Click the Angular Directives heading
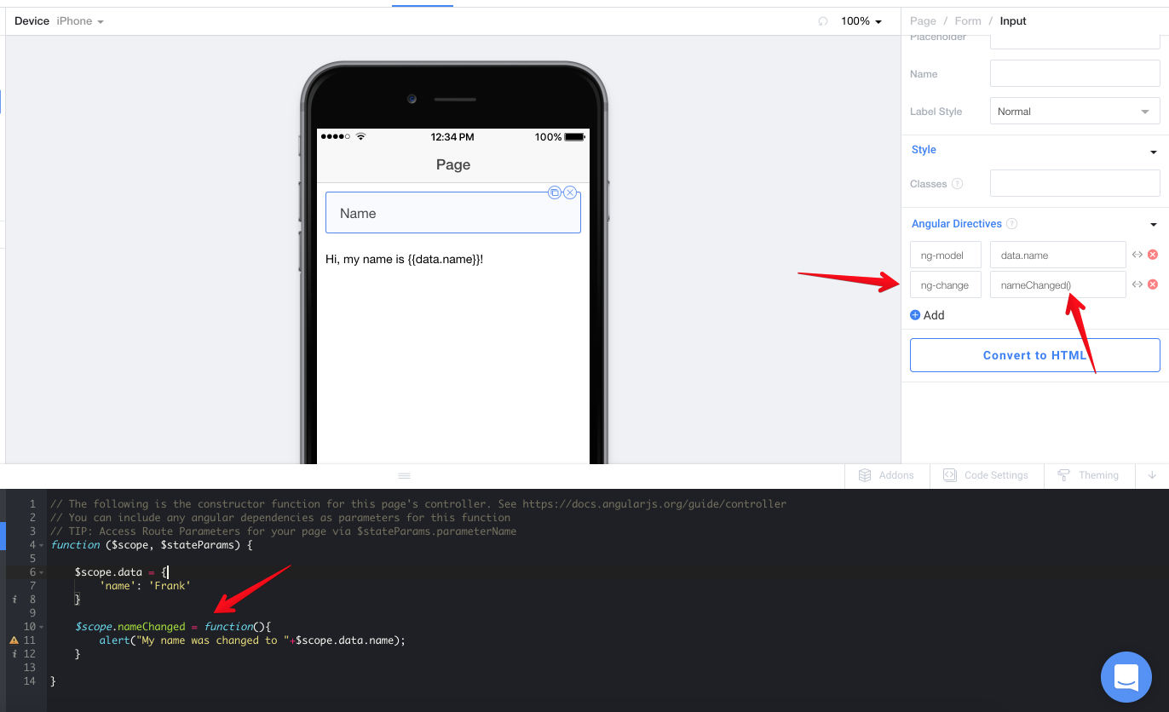The height and width of the screenshot is (712, 1169). point(957,224)
